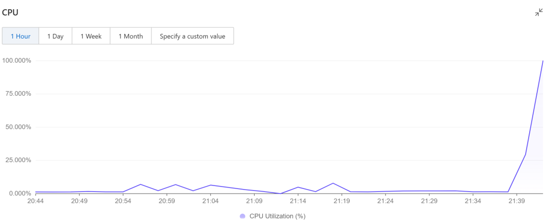Click the CPU panel title
Image resolution: width=549 pixels, height=224 pixels.
point(10,13)
